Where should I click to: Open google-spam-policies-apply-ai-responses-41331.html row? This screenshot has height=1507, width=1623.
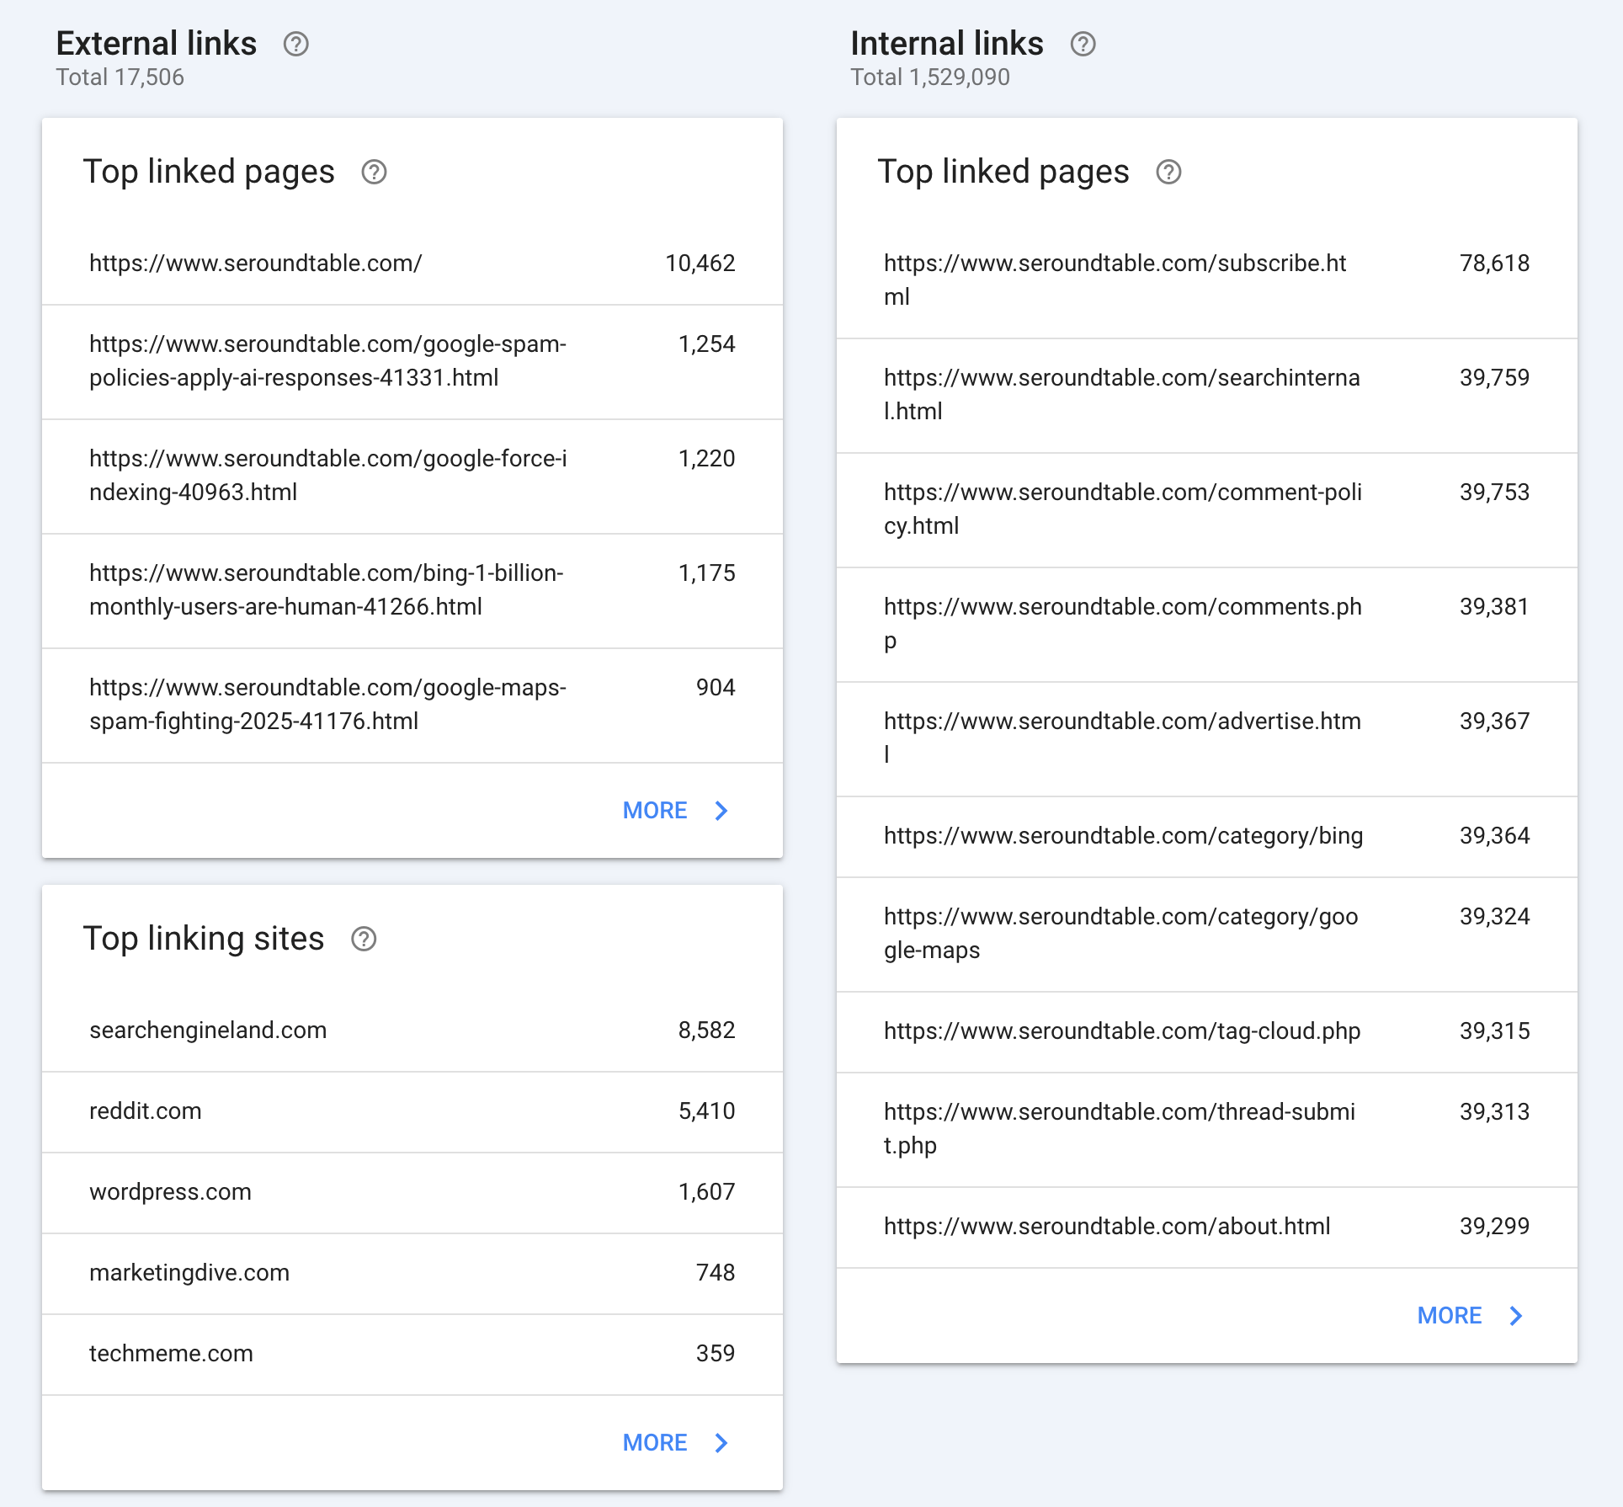[x=412, y=361]
